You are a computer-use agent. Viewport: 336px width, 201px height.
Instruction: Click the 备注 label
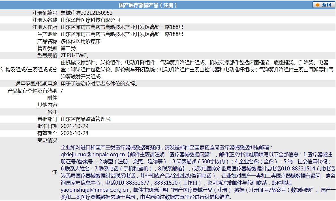coord(52,112)
